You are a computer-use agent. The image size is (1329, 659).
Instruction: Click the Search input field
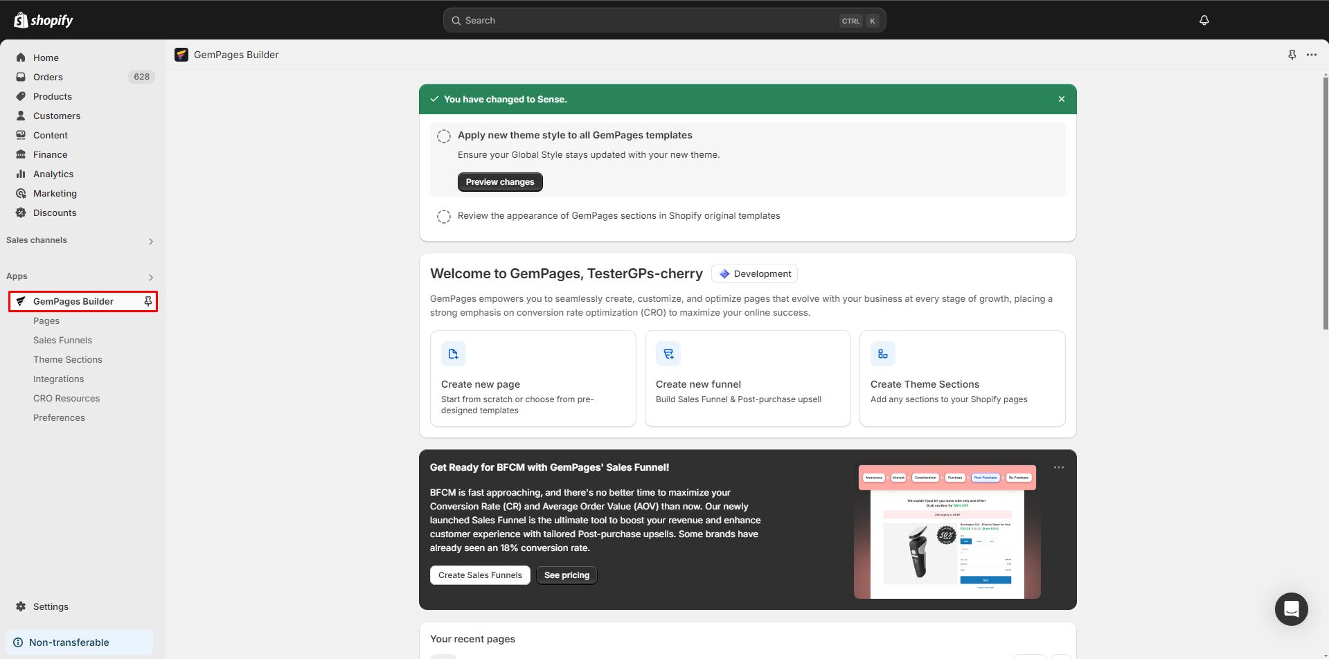click(x=665, y=20)
